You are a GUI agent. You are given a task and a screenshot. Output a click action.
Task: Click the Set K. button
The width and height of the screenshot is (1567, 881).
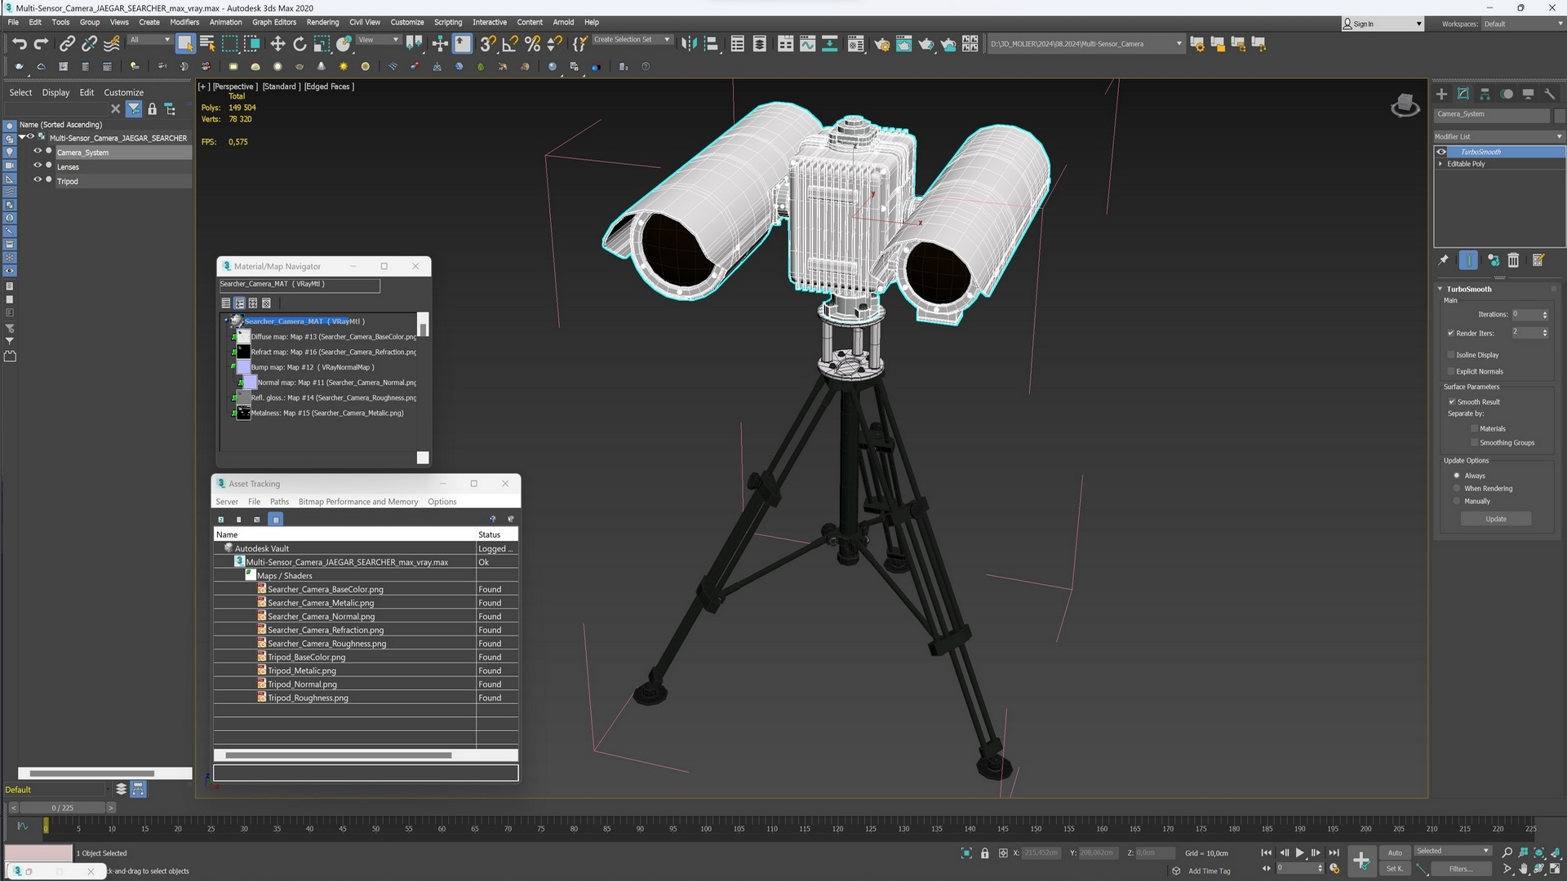click(1395, 869)
